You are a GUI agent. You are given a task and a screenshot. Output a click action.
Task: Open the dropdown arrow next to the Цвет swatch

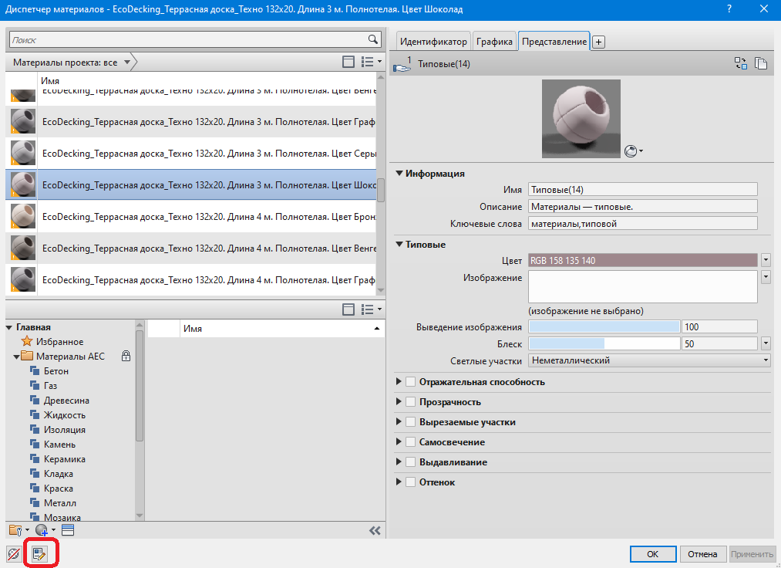tap(766, 260)
